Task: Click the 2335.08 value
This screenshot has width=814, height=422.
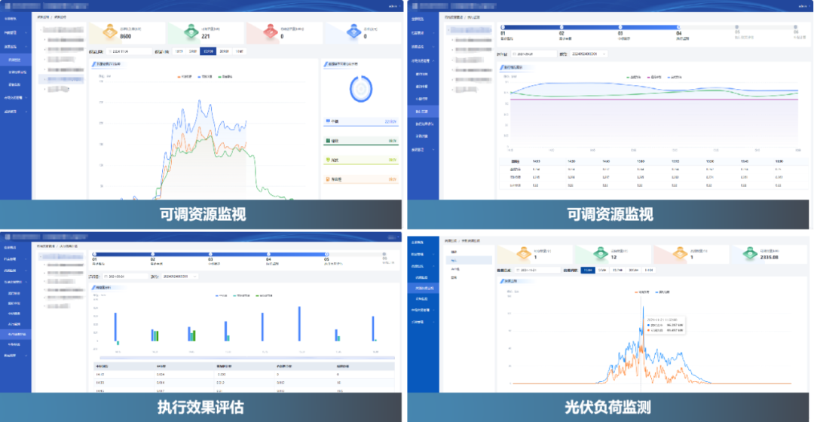Action: point(770,258)
